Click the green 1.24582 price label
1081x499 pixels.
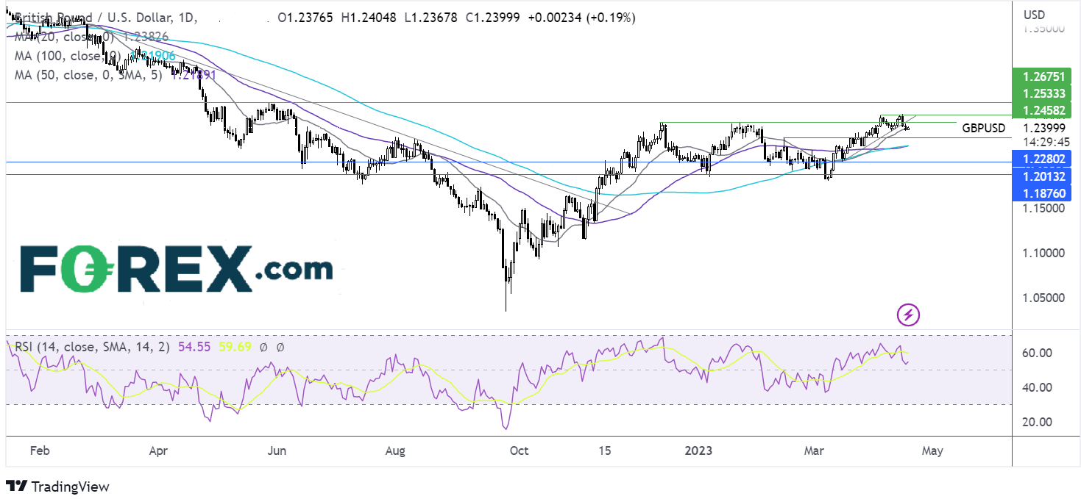point(1042,111)
